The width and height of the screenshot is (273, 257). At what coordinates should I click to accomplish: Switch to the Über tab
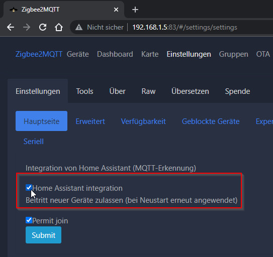(117, 91)
